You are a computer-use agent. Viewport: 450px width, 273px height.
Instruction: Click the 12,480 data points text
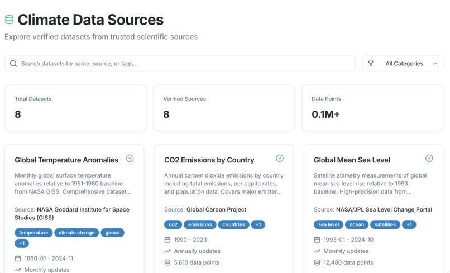click(x=348, y=262)
